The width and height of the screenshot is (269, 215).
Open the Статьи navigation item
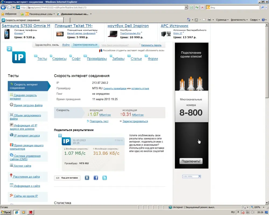[136, 59]
